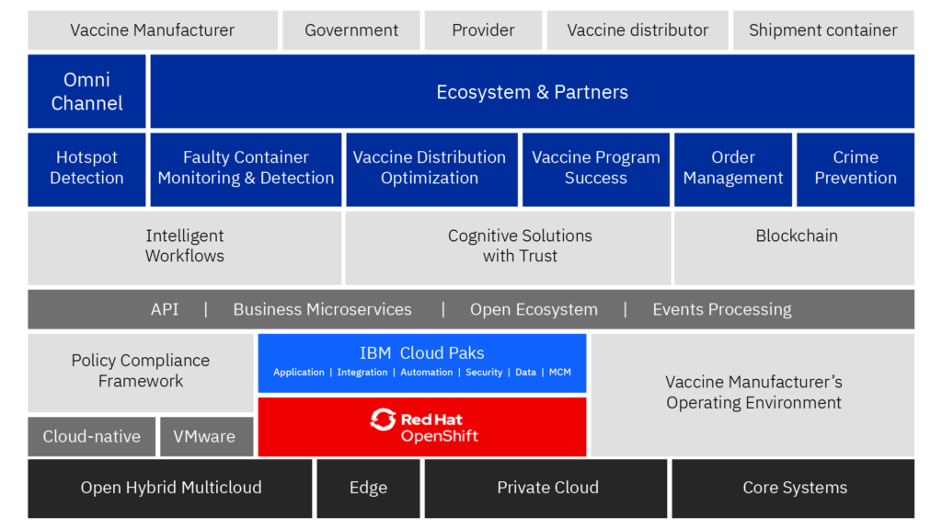Screen dimensions: 942x530
Task: Toggle the Cloud-native option
Action: coord(91,436)
